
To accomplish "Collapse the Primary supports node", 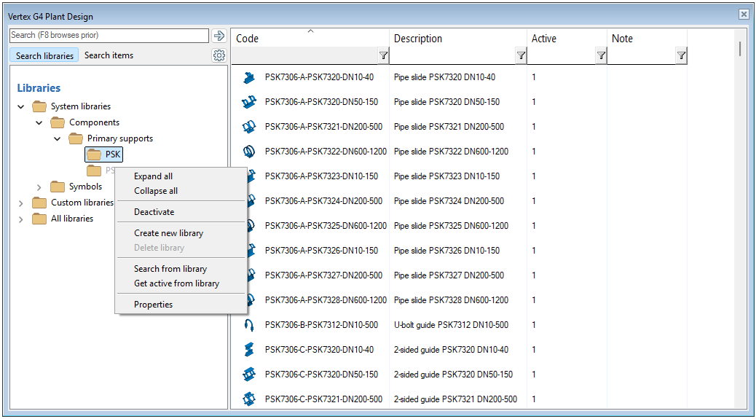I will [x=58, y=139].
